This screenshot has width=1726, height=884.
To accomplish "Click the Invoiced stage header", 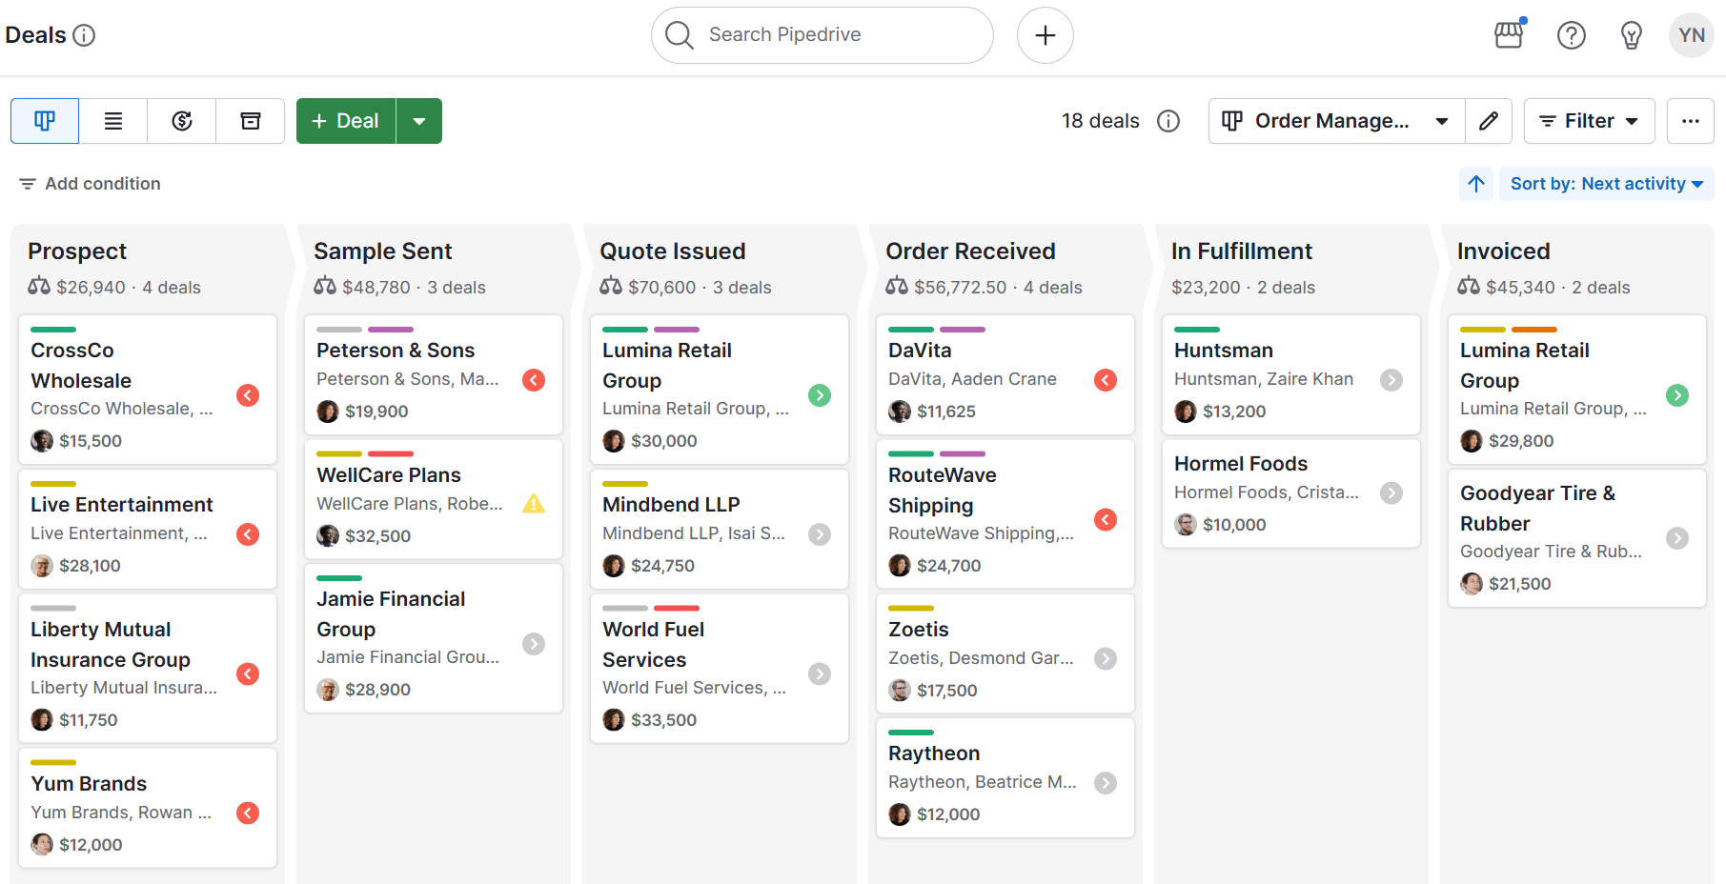I will [x=1503, y=251].
